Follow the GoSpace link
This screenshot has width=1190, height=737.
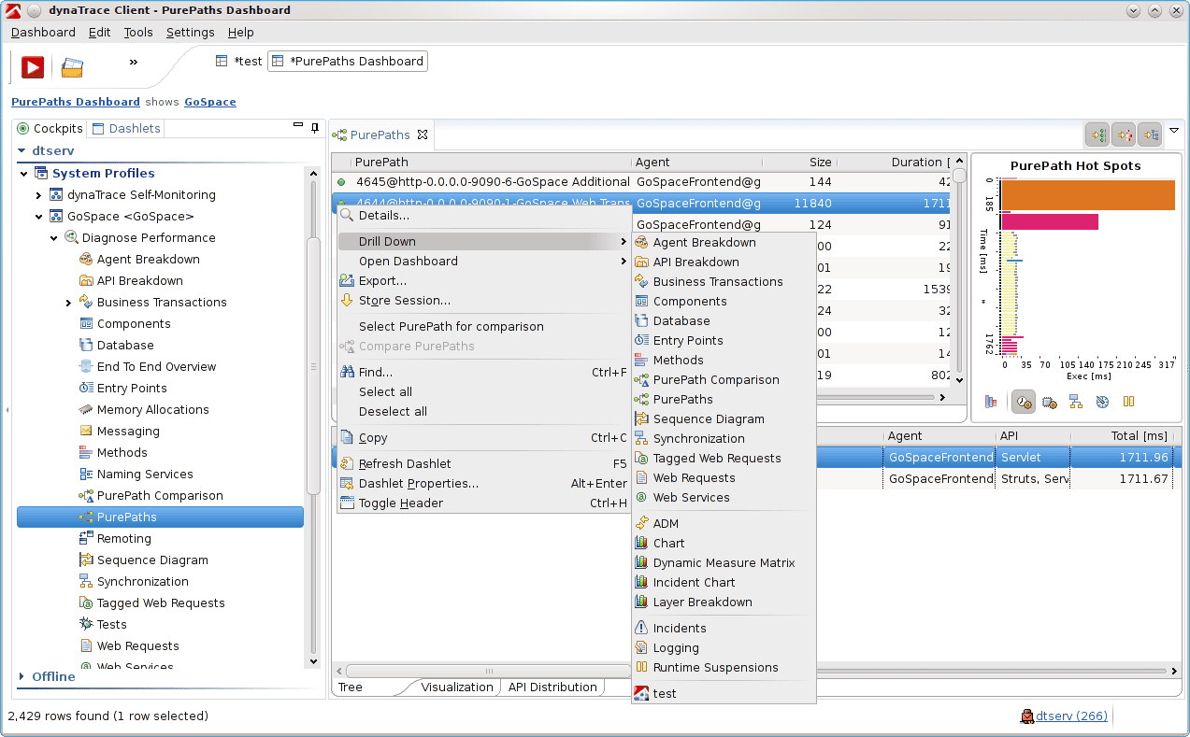click(x=210, y=102)
